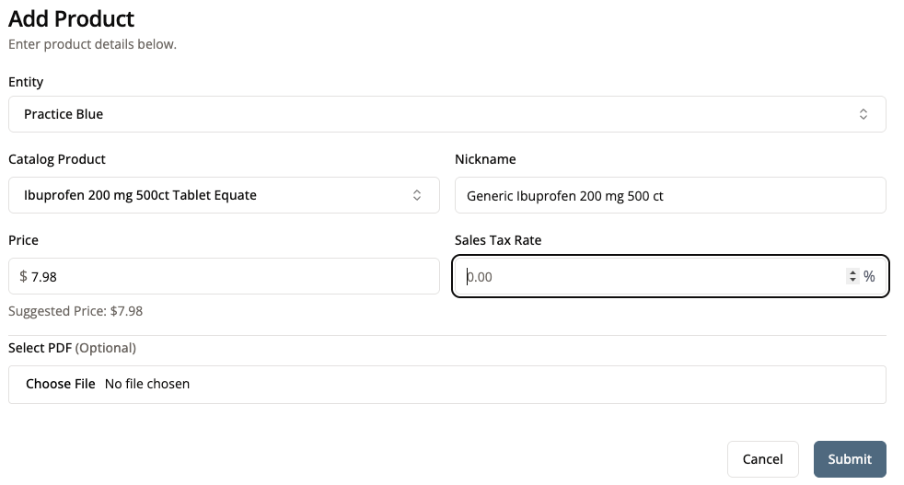The width and height of the screenshot is (904, 485).
Task: Click the chevron icon in the Entity selector
Action: coord(863,114)
